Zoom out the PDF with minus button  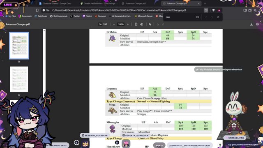coord(114,24)
